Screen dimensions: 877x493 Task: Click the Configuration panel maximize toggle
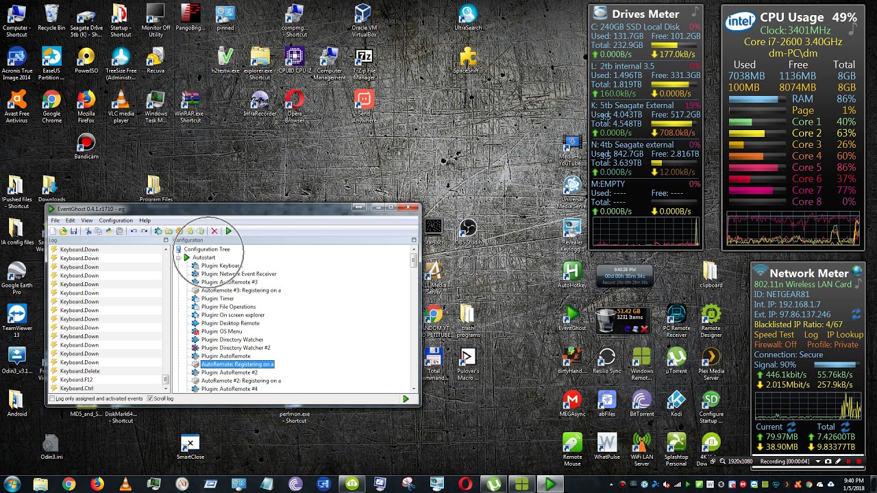tap(414, 240)
